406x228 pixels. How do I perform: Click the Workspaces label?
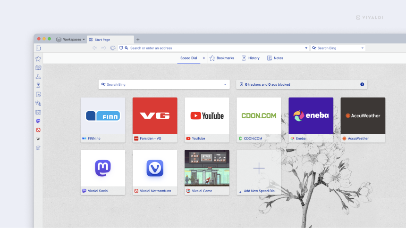72,40
